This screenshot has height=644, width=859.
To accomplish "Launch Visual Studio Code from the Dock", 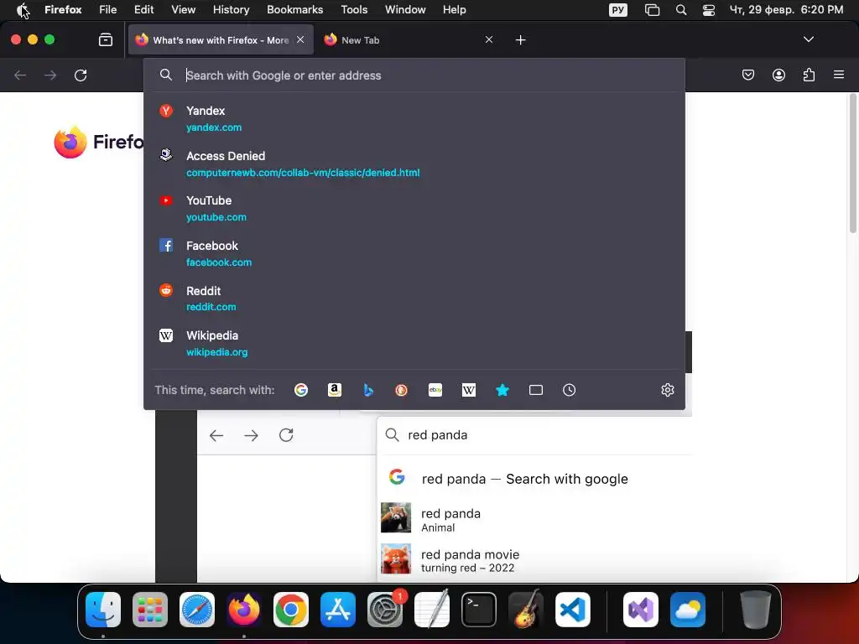I will click(x=572, y=610).
